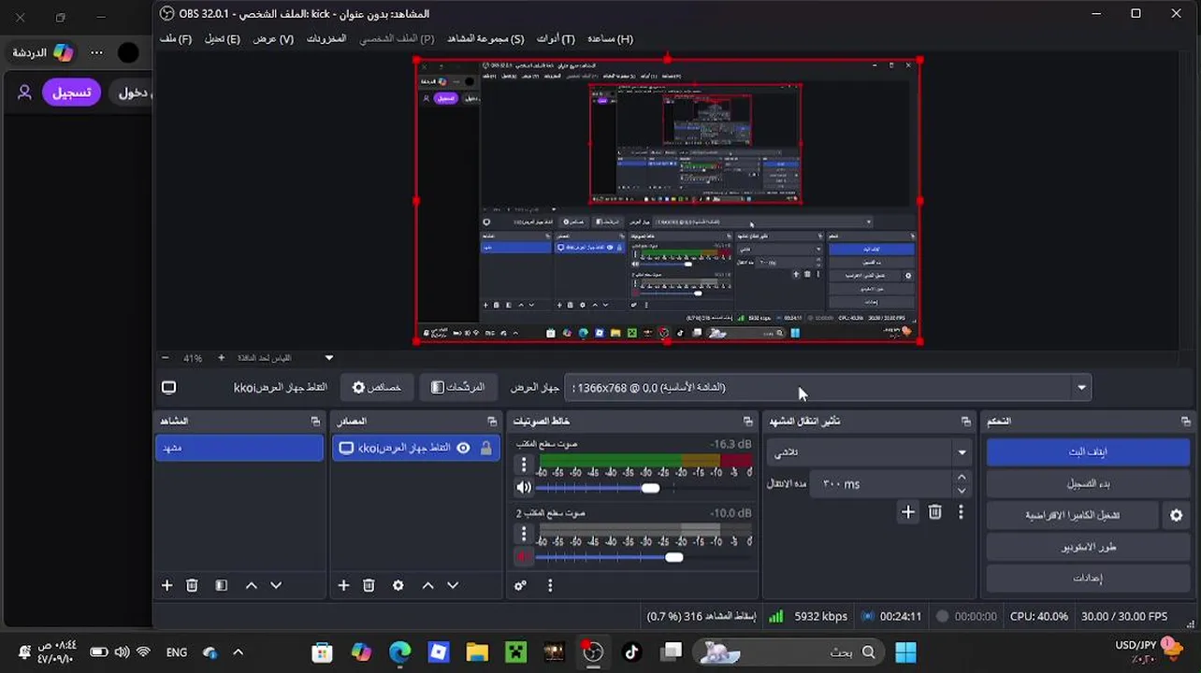1201x673 pixels.
Task: Pop out the Scenes dock panel
Action: [315, 422]
